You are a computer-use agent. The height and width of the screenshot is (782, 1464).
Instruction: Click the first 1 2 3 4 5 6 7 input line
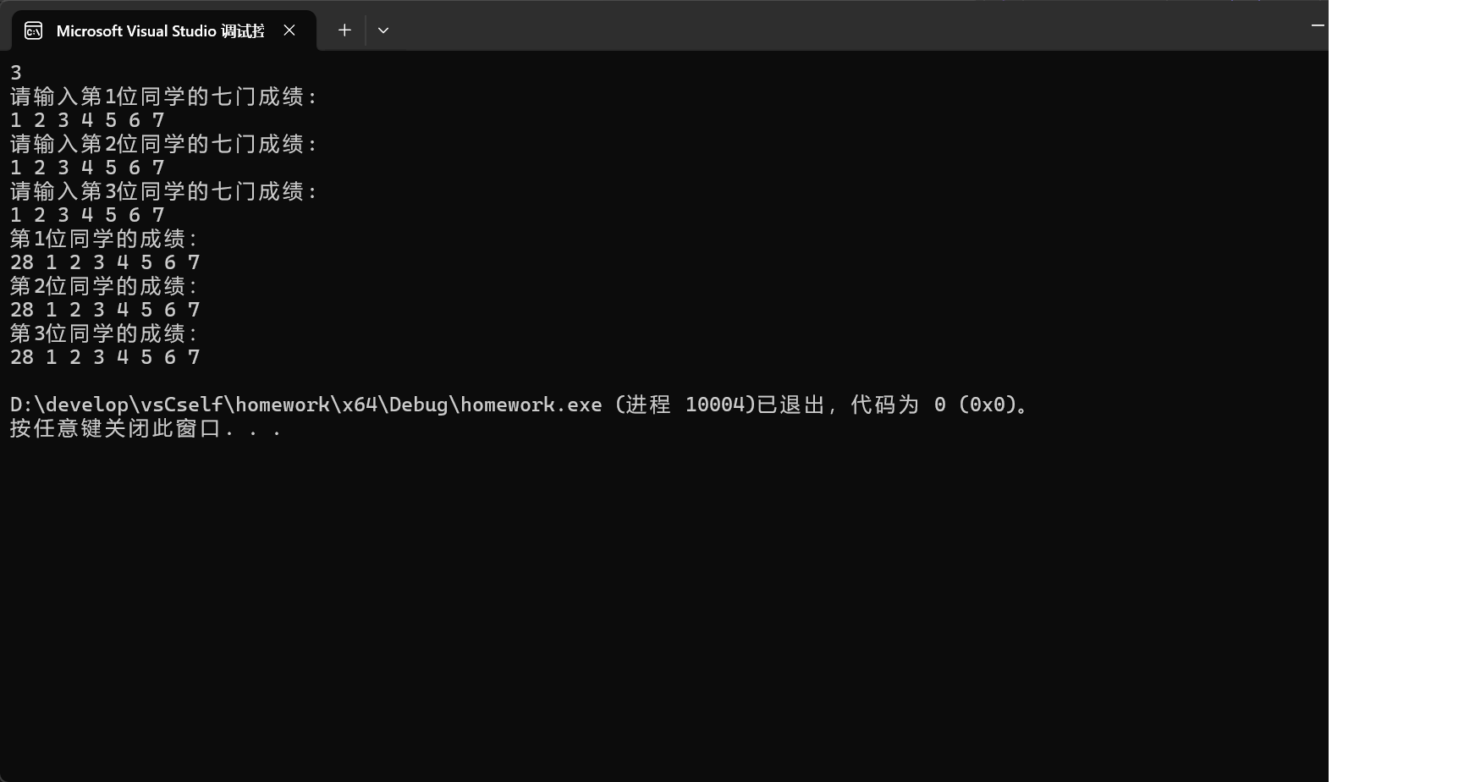pyautogui.click(x=88, y=119)
